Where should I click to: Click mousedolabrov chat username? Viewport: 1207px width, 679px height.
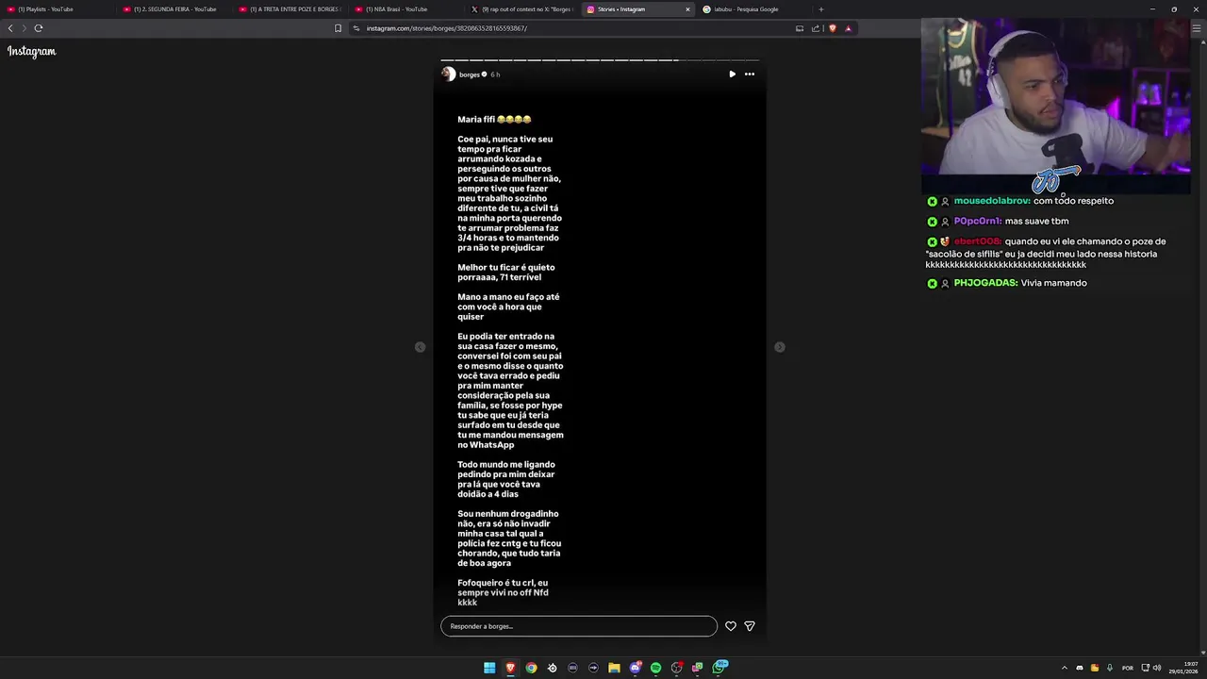[x=992, y=201]
